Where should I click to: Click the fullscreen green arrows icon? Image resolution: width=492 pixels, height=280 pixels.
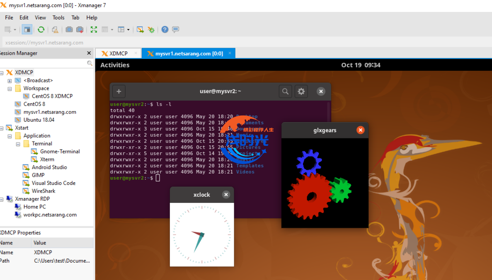[94, 29]
